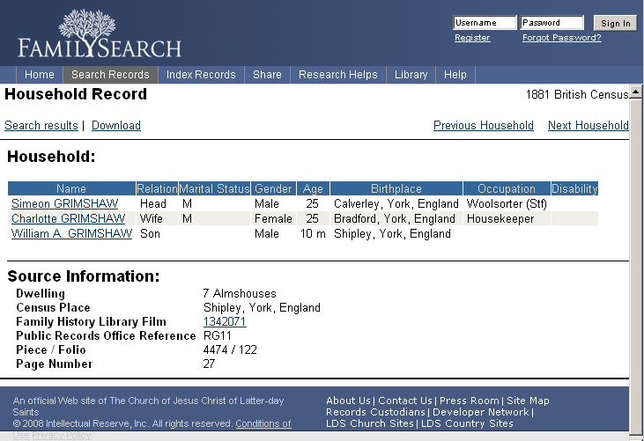Go to the Home tab
This screenshot has width=644, height=441.
(x=40, y=75)
